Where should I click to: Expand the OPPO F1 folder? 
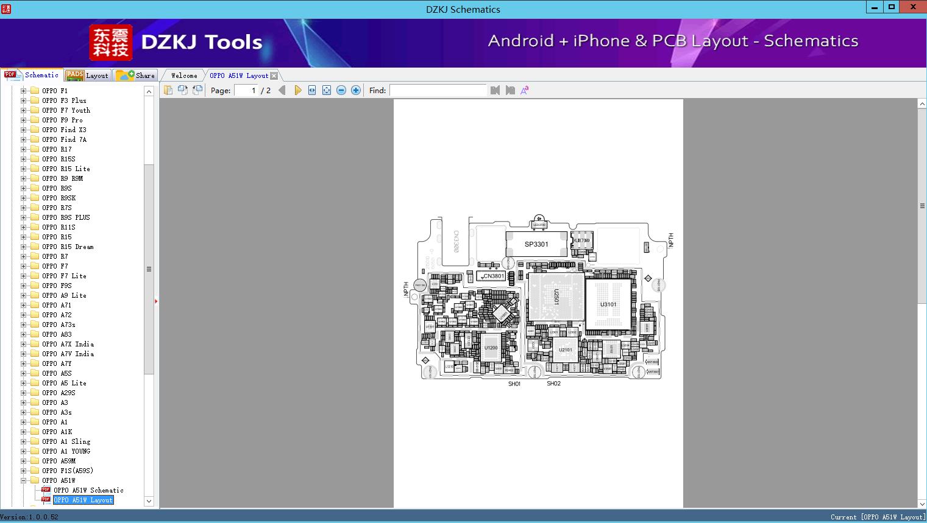click(24, 91)
